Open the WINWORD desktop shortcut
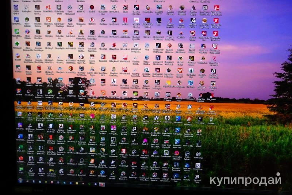Image resolution: width=292 pixels, height=195 pixels. 20,136
